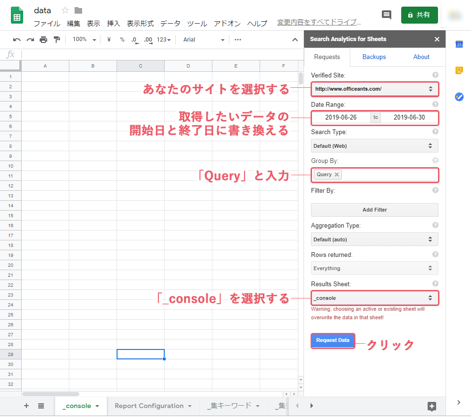Switch to the Report Configuration sheet
The image size is (472, 417).
coord(149,406)
